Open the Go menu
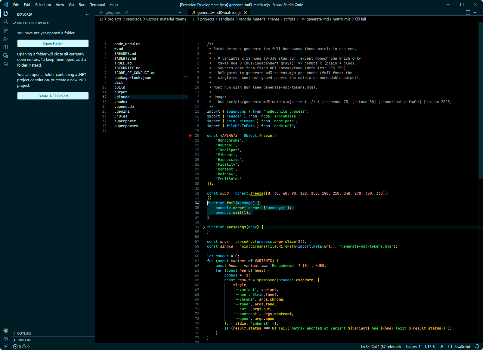The image size is (483, 350). [x=71, y=5]
